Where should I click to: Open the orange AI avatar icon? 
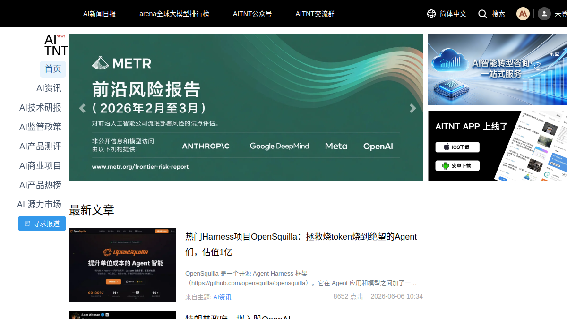coord(523,14)
